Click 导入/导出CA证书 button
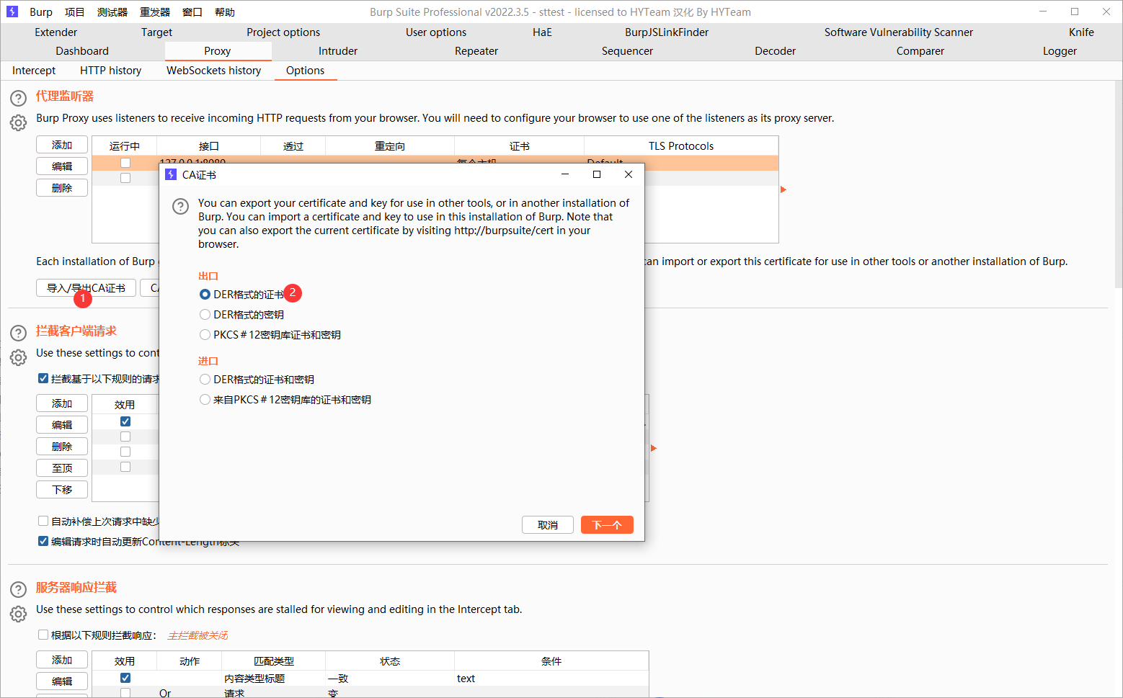The width and height of the screenshot is (1123, 698). [86, 288]
